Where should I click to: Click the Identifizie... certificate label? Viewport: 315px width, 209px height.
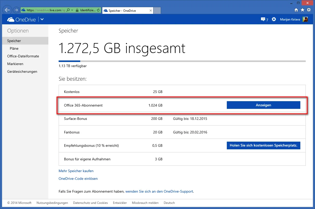pyautogui.click(x=88, y=10)
